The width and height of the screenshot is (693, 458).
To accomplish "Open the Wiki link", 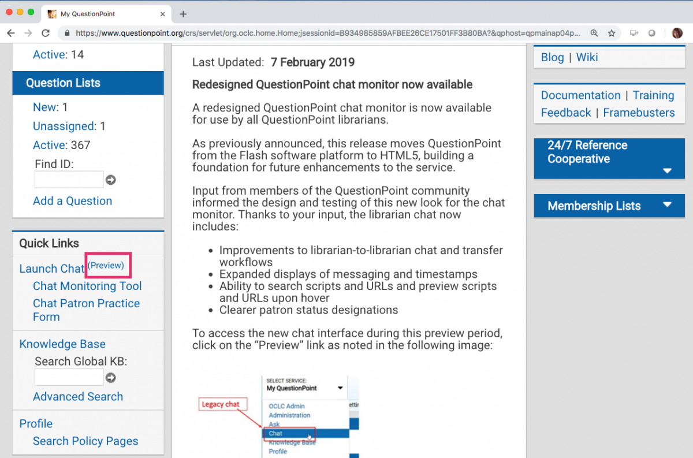I will (587, 57).
